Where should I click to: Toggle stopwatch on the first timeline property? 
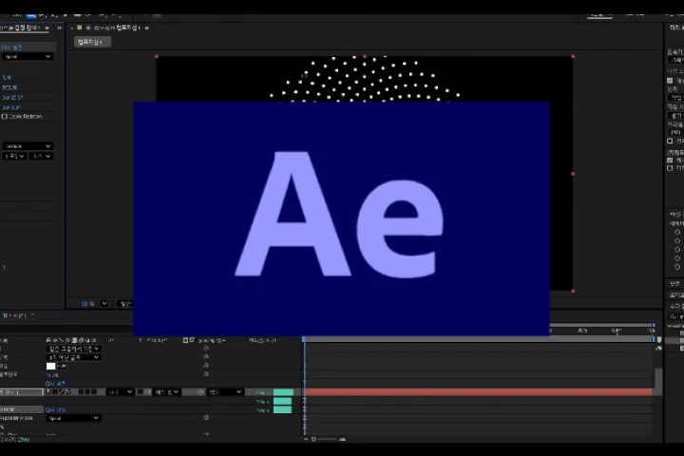[206, 349]
